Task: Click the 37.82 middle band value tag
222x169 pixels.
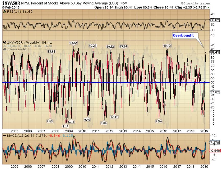Action: point(215,92)
